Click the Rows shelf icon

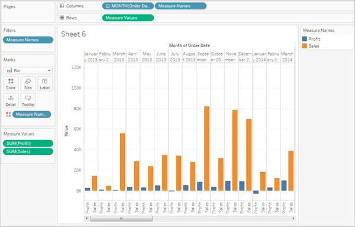(x=62, y=18)
